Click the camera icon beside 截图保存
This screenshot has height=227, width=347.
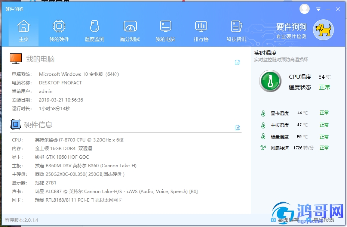273,220
